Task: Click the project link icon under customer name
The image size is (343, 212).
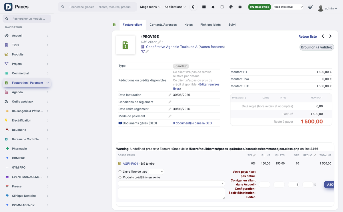Action: [x=143, y=51]
